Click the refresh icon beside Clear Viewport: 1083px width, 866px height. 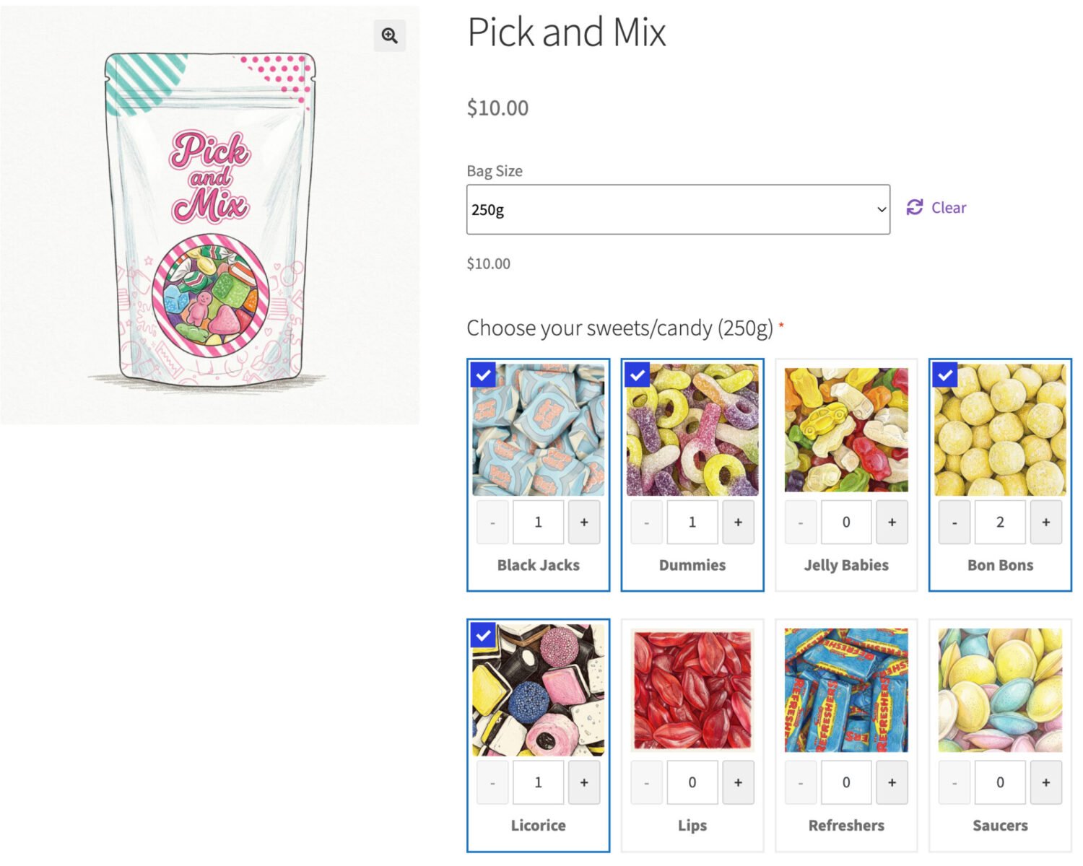point(914,208)
